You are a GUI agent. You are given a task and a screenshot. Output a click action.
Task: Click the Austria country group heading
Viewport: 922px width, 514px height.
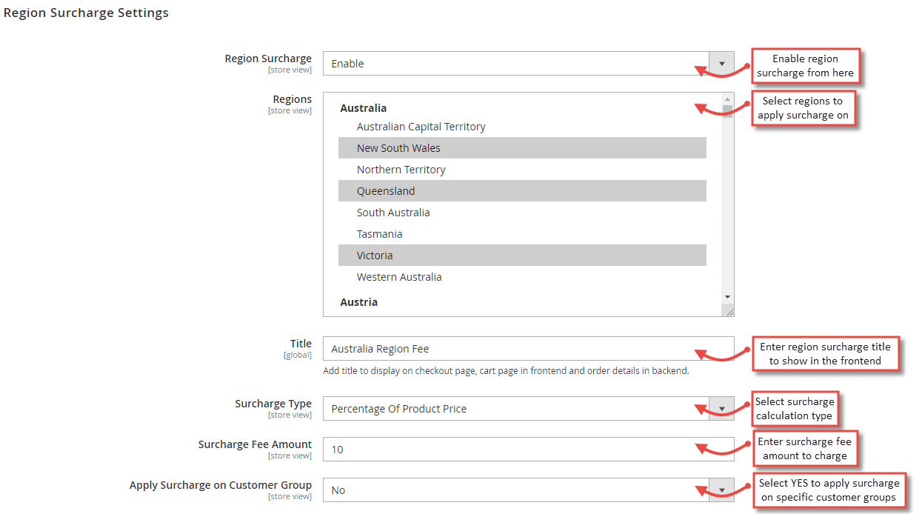[358, 302]
